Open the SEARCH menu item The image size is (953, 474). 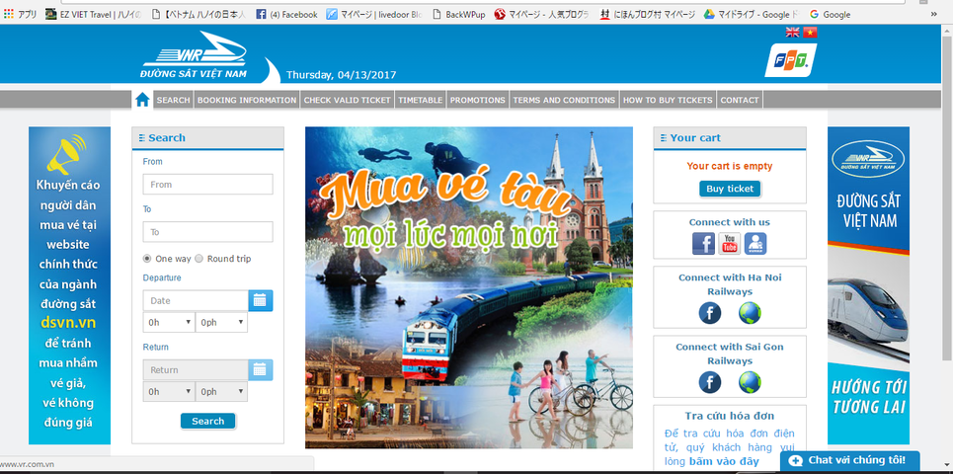[173, 100]
